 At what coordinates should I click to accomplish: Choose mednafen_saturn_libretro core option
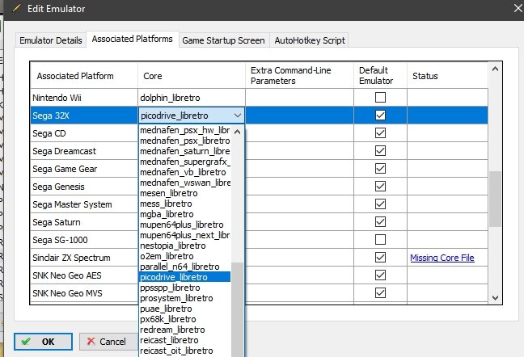pyautogui.click(x=185, y=151)
